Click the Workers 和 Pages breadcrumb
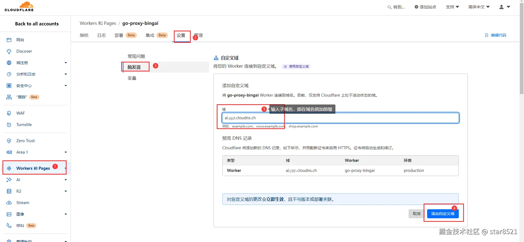The width and height of the screenshot is (524, 242). [x=98, y=23]
